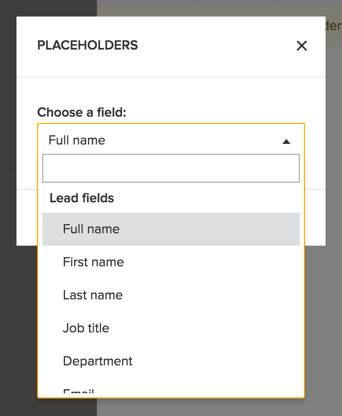Click the "Lead fields" group header
The width and height of the screenshot is (342, 416).
tap(81, 198)
